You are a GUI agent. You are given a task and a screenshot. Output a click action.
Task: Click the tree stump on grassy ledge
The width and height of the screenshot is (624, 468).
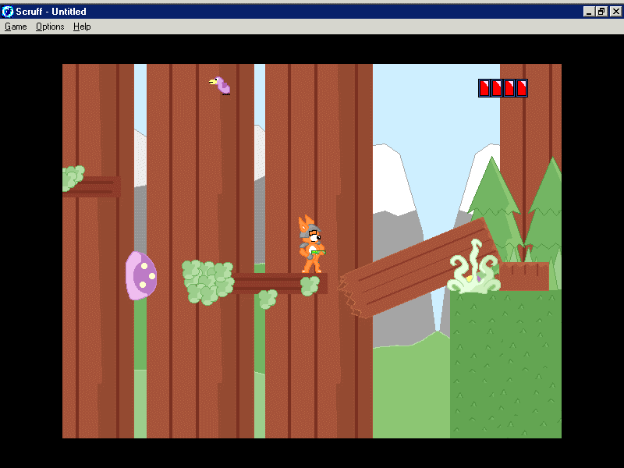point(524,275)
